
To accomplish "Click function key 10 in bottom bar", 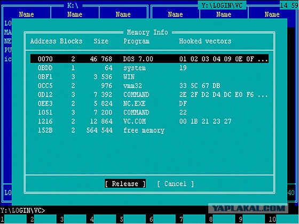I will (284, 219).
